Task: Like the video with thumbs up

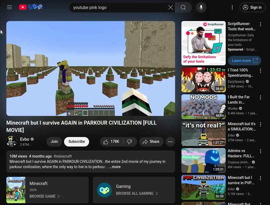Action: [x=112, y=142]
